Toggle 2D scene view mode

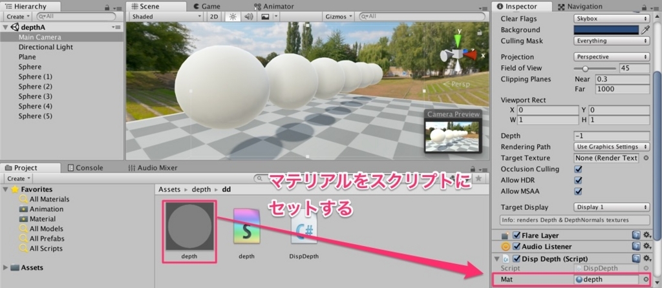coord(215,17)
